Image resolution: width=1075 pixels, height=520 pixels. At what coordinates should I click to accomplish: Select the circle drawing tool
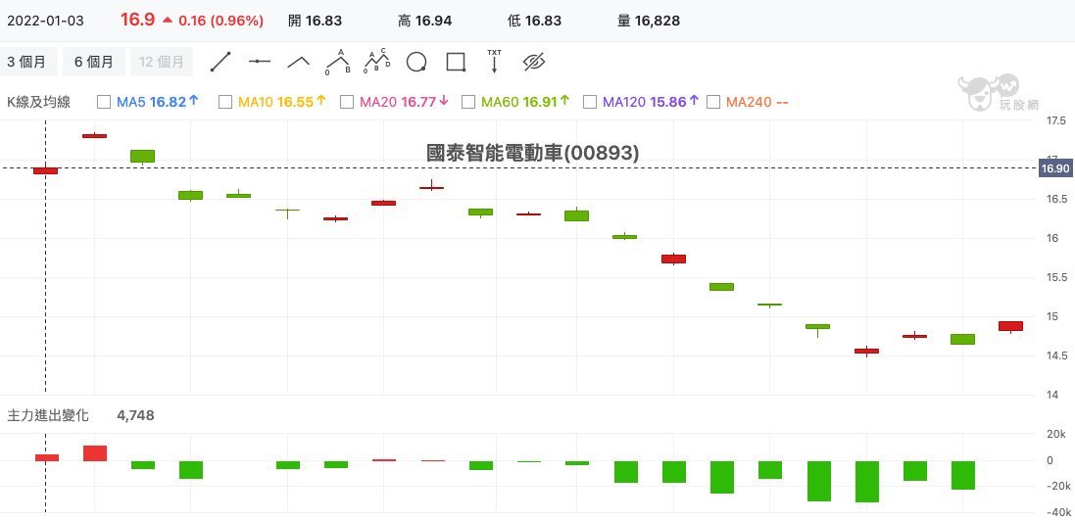point(416,62)
